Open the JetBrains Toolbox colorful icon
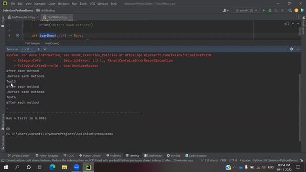The width and height of the screenshot is (306, 172). click(x=302, y=11)
